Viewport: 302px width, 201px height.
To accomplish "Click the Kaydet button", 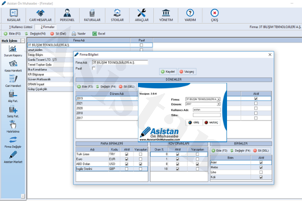I will click(x=168, y=71).
